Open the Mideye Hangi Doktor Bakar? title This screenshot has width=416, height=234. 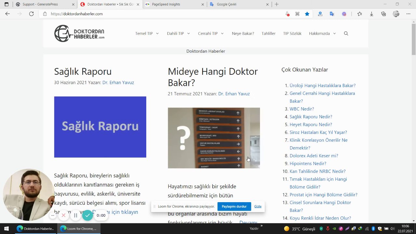pos(213,77)
